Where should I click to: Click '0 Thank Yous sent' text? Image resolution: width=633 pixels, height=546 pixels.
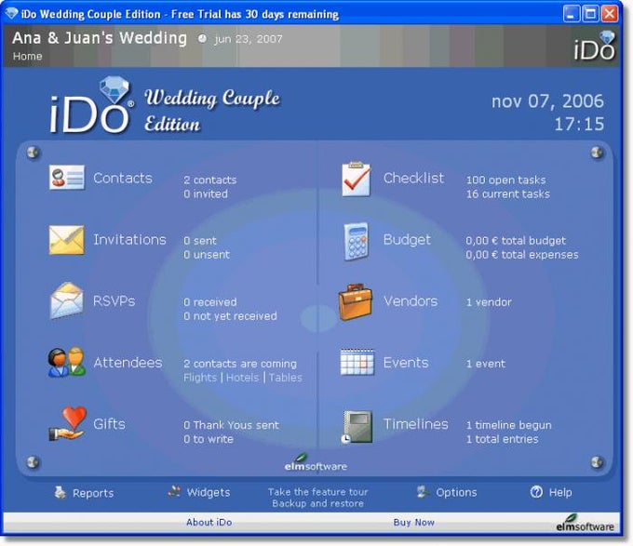coord(231,425)
